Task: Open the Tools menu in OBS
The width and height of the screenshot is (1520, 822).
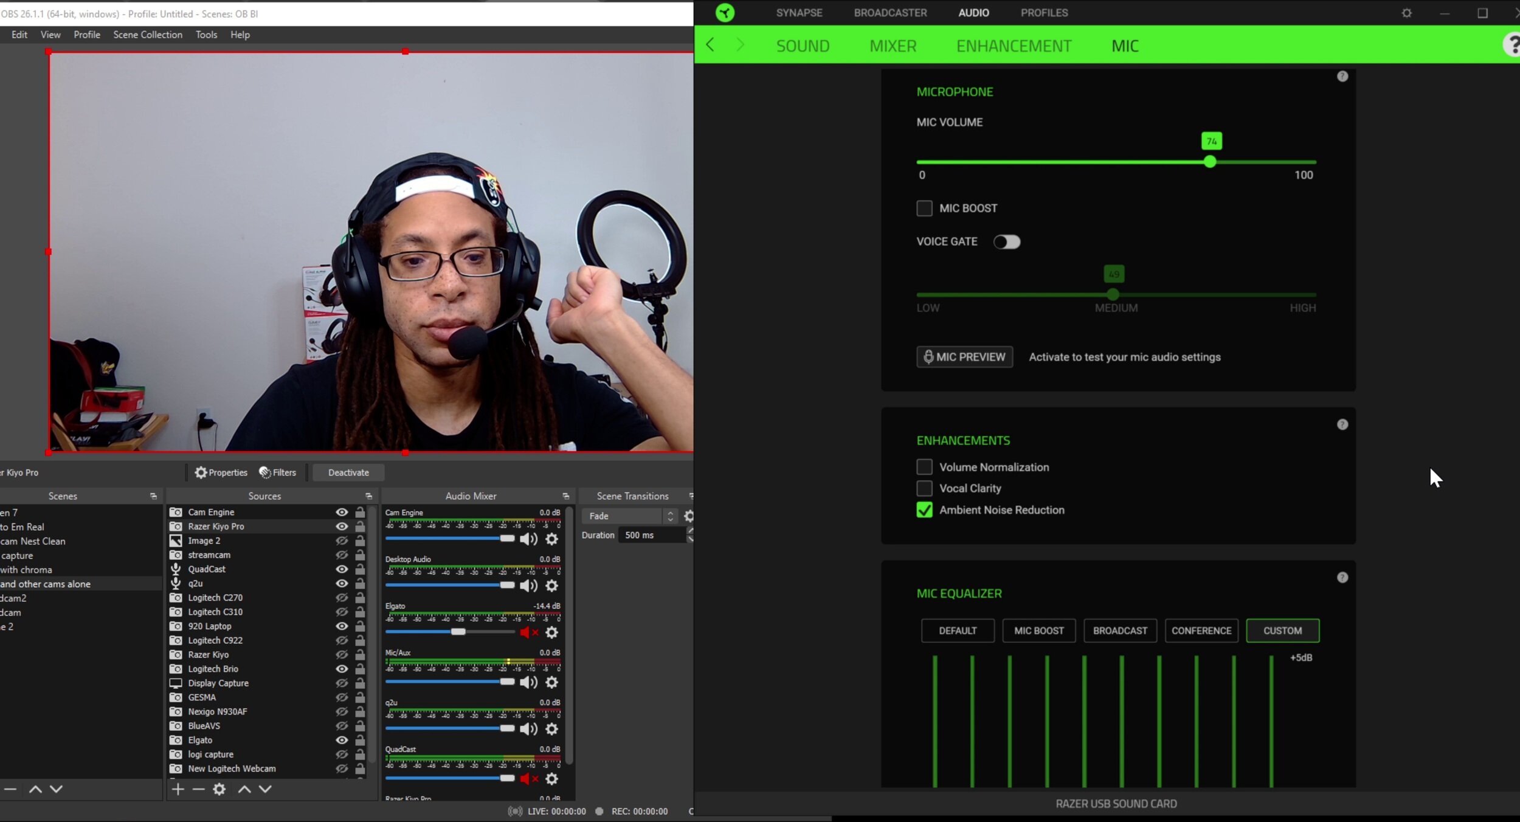Action: (206, 35)
